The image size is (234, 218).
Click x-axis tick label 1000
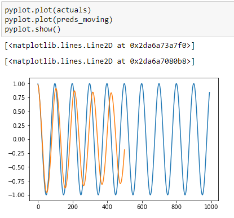tap(211, 207)
